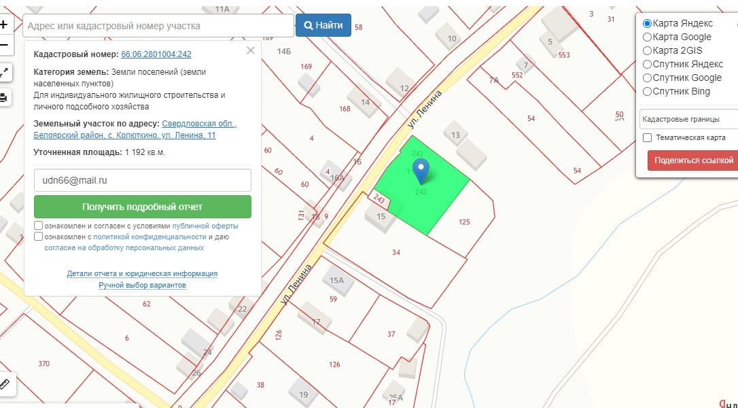738x408 pixels.
Task: Enable the Тематическая карта checkbox
Action: pyautogui.click(x=647, y=137)
